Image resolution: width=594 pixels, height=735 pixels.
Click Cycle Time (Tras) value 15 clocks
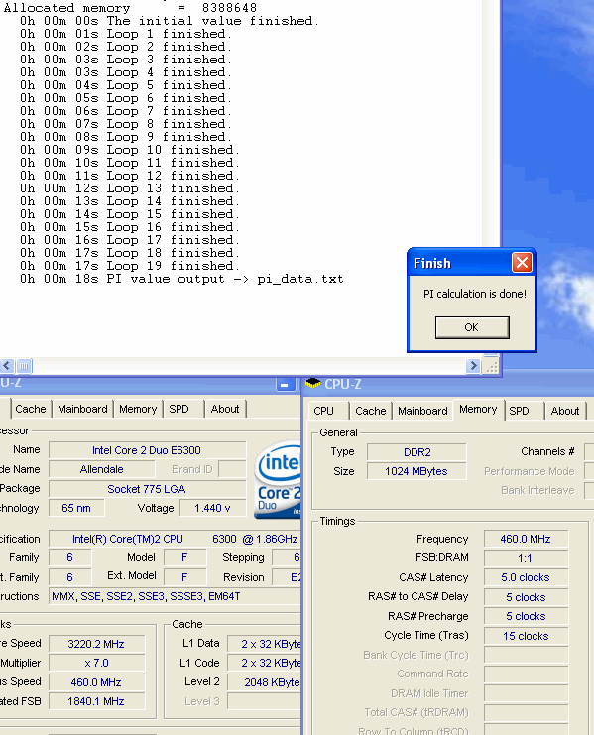526,636
